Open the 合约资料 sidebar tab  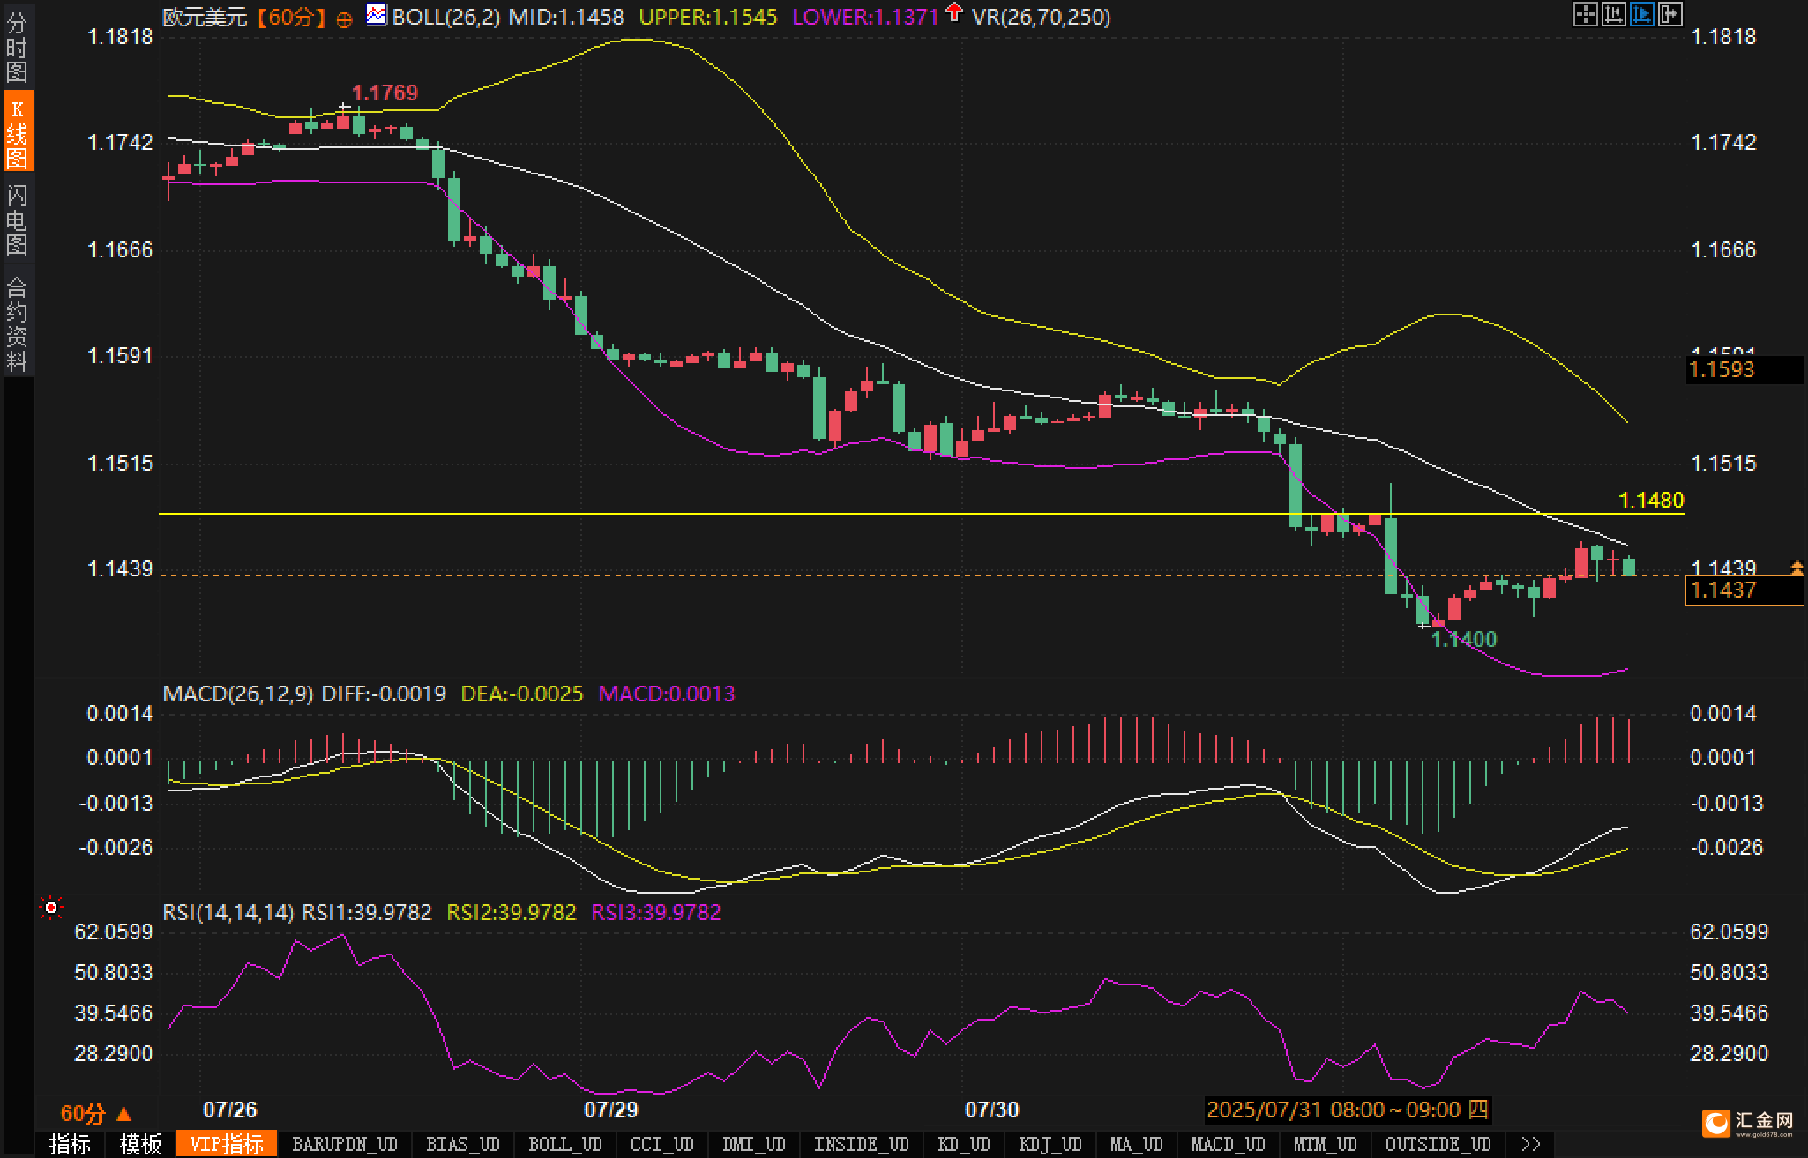click(x=17, y=323)
